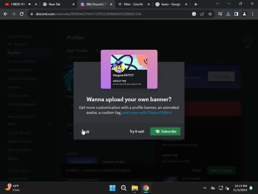Click Reset in unsaved changes bar
The height and width of the screenshot is (194, 258).
pyautogui.click(x=197, y=170)
